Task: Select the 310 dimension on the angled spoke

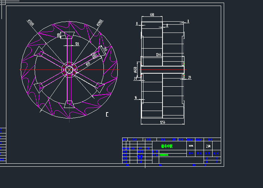Action: tap(105, 49)
